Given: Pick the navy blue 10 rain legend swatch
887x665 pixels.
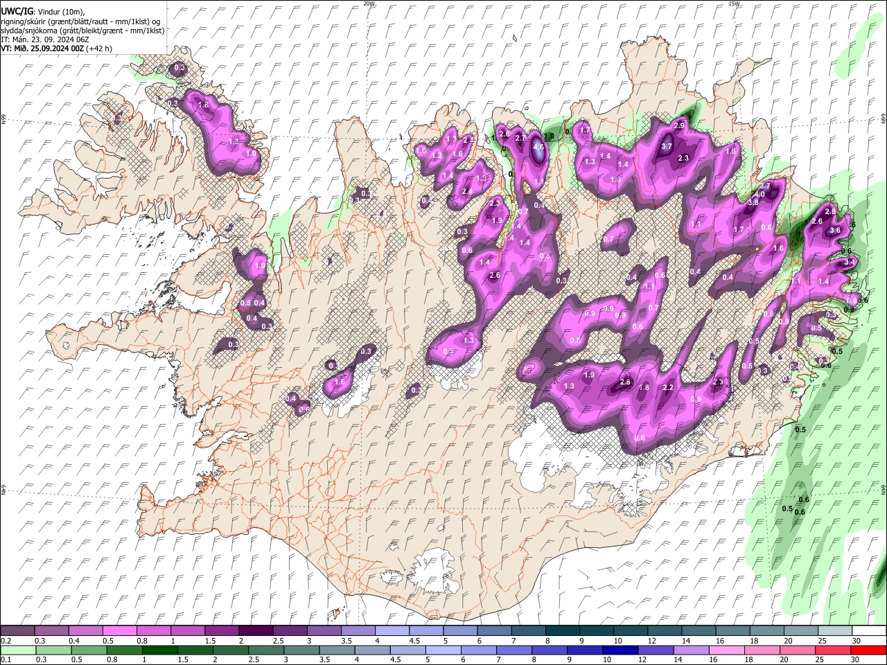Looking at the screenshot, I should 620,650.
